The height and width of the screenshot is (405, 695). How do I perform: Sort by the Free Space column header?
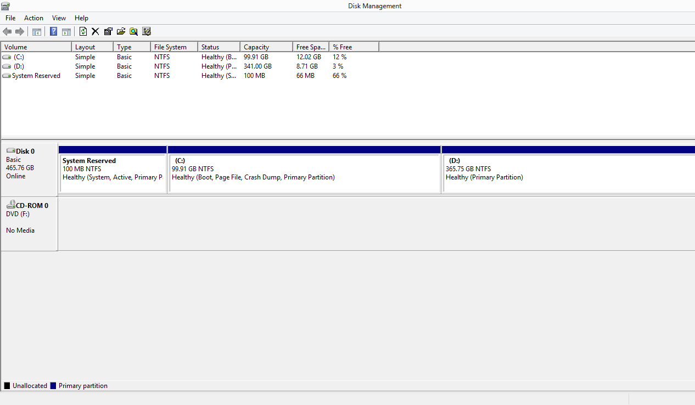pyautogui.click(x=311, y=47)
